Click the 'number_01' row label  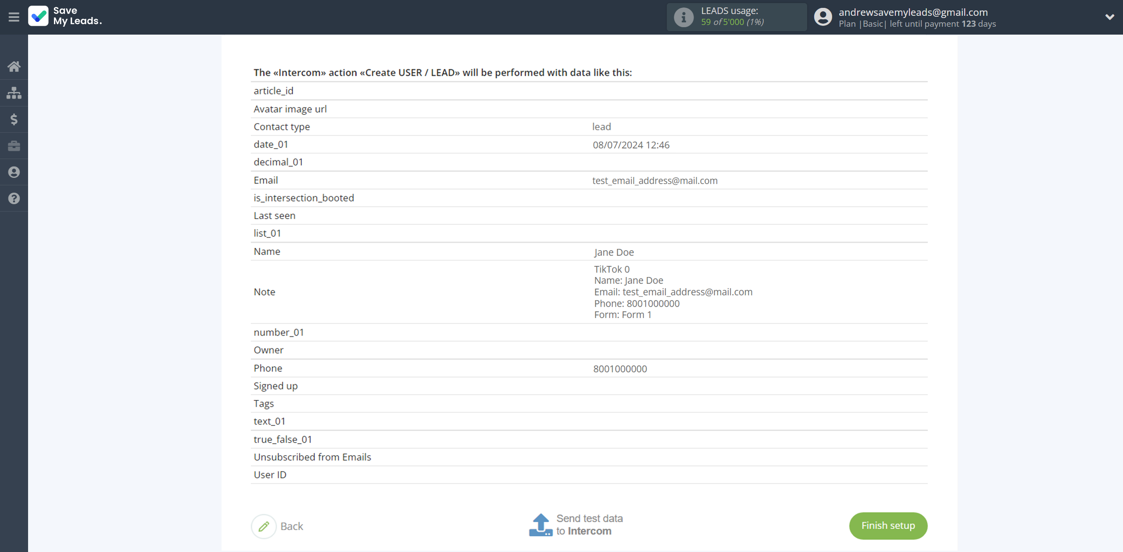point(279,333)
